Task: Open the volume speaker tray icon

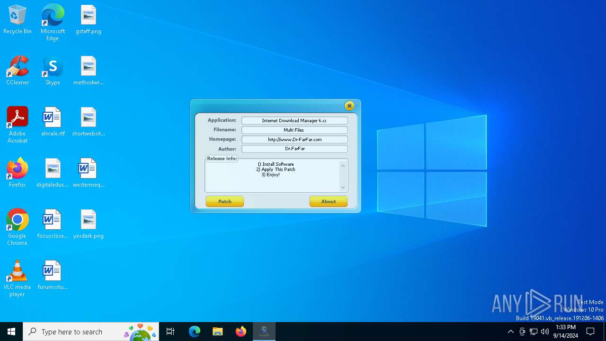Action: [x=545, y=332]
